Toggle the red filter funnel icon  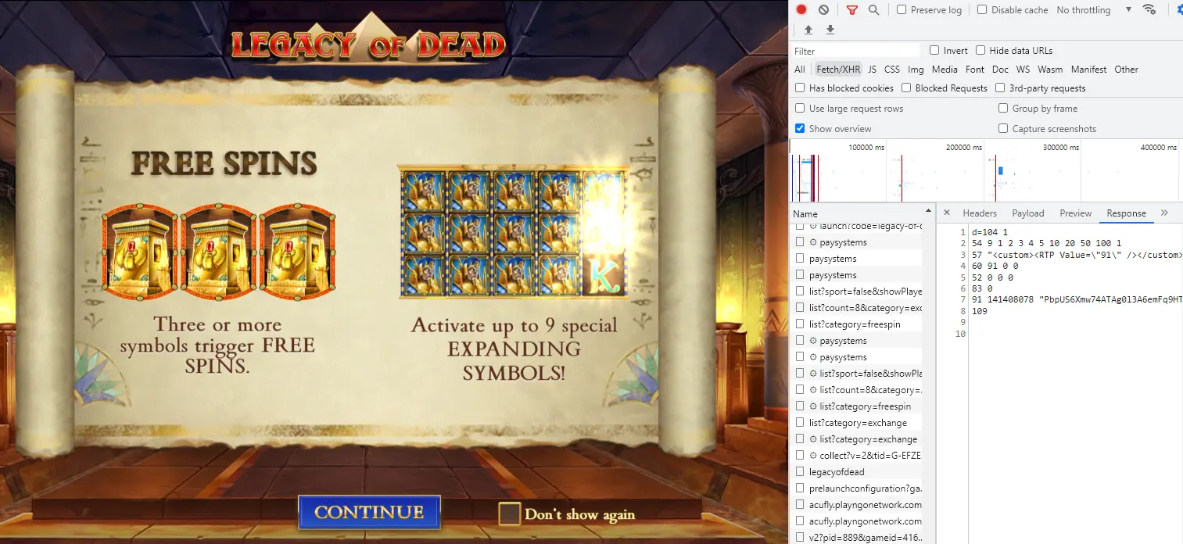point(852,10)
